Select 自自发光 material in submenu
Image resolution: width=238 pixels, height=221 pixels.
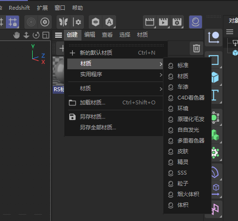pos(187,130)
